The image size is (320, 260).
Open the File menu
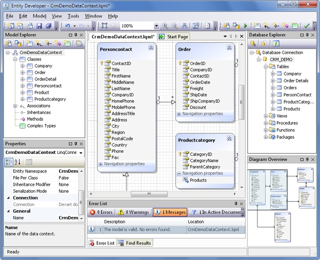[x=10, y=16]
